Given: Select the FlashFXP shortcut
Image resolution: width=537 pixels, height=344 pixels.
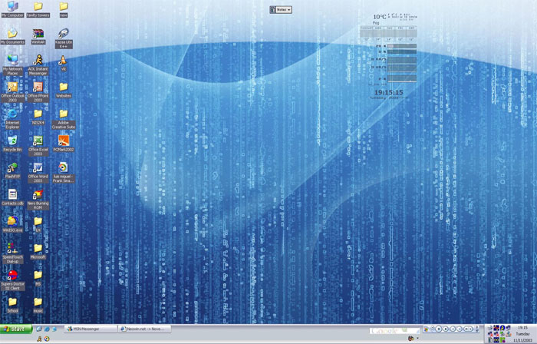Looking at the screenshot, I should [x=13, y=170].
